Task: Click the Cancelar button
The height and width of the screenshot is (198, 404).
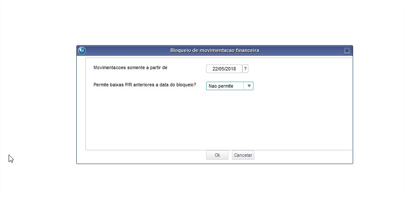Action: (x=243, y=155)
